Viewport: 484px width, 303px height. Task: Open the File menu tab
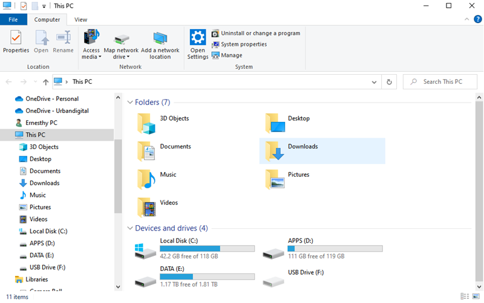[x=13, y=19]
